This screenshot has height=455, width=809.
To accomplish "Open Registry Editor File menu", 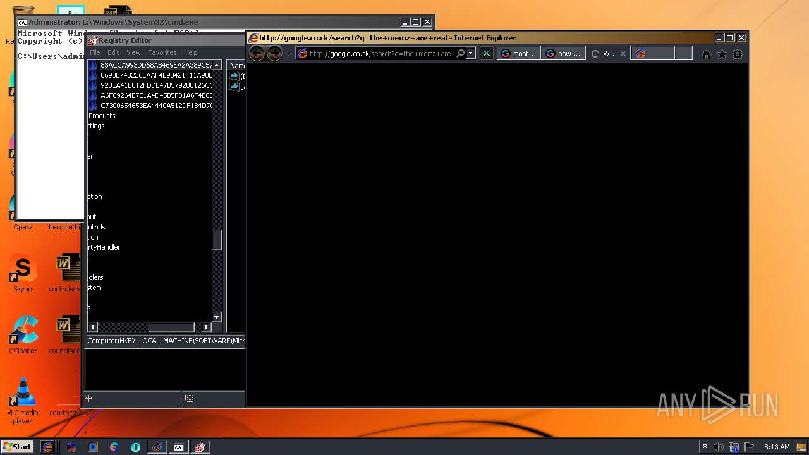I will (x=95, y=52).
